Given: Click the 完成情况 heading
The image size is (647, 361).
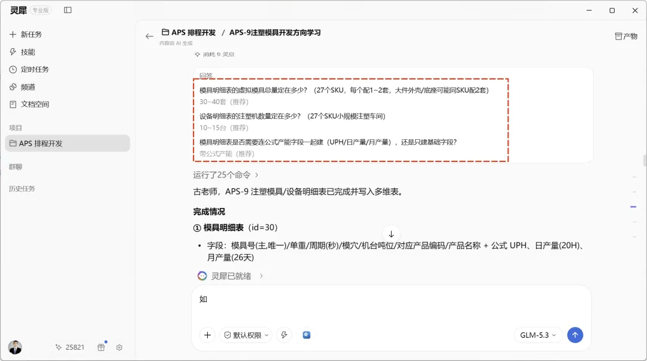Looking at the screenshot, I should tap(209, 212).
